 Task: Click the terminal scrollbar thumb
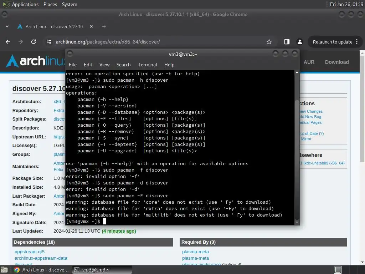(x=297, y=159)
